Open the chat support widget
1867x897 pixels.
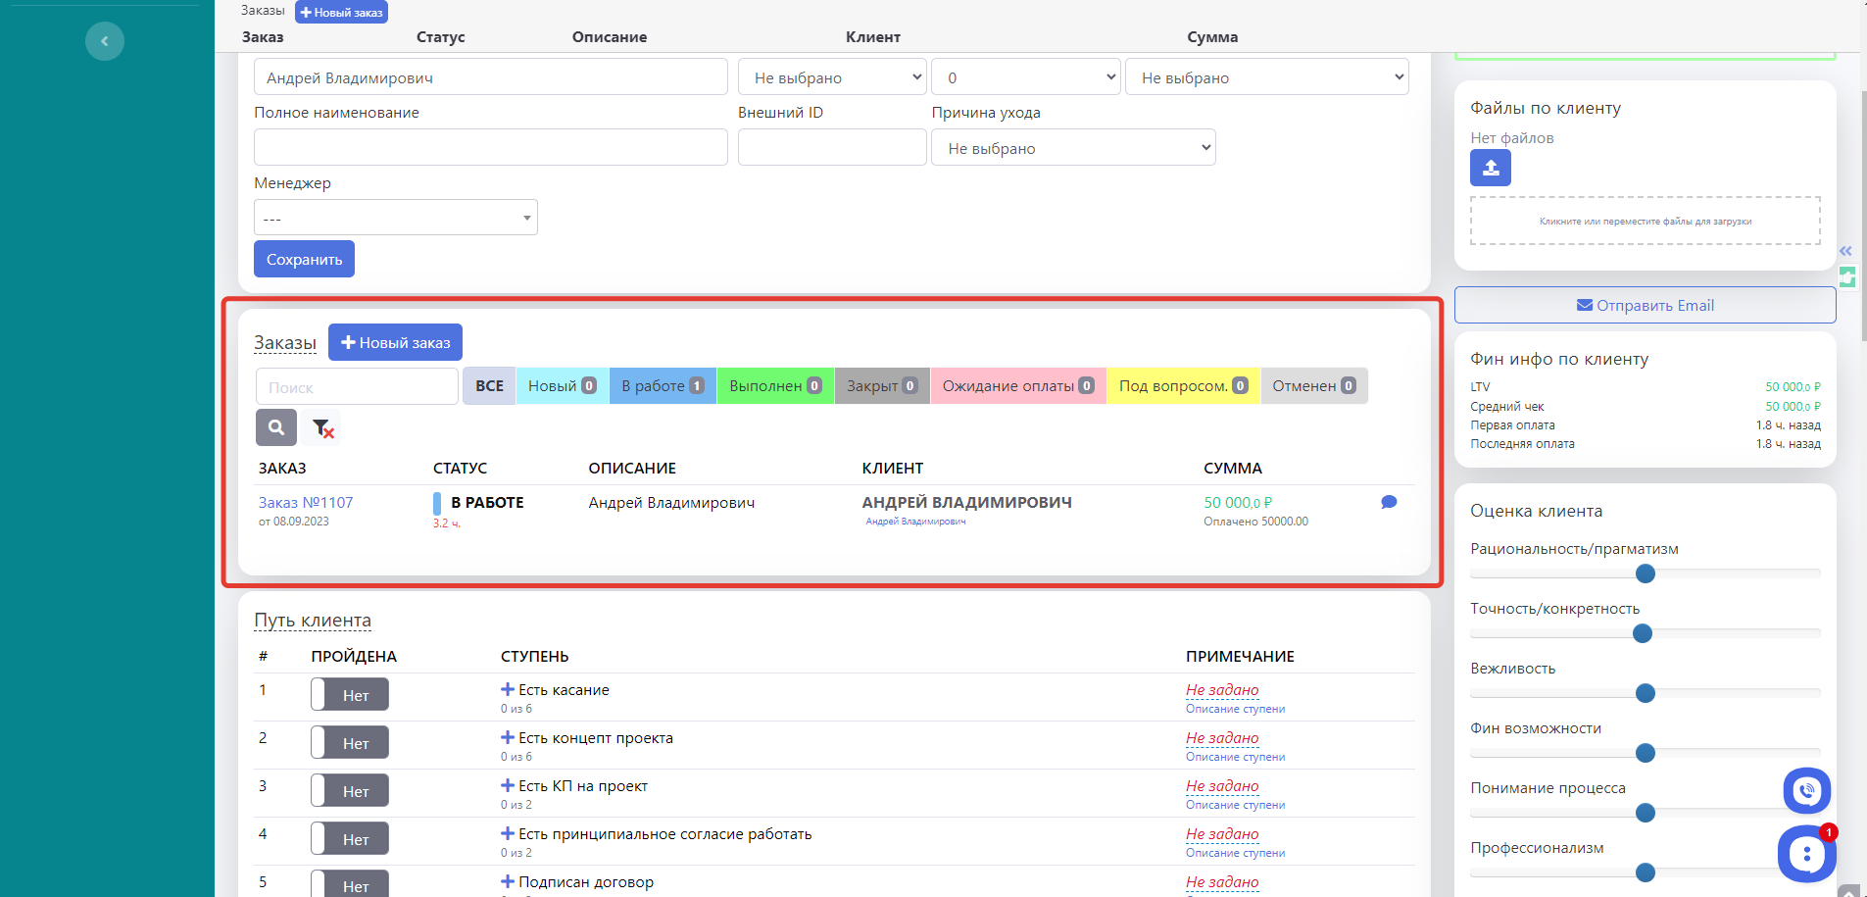coord(1805,854)
